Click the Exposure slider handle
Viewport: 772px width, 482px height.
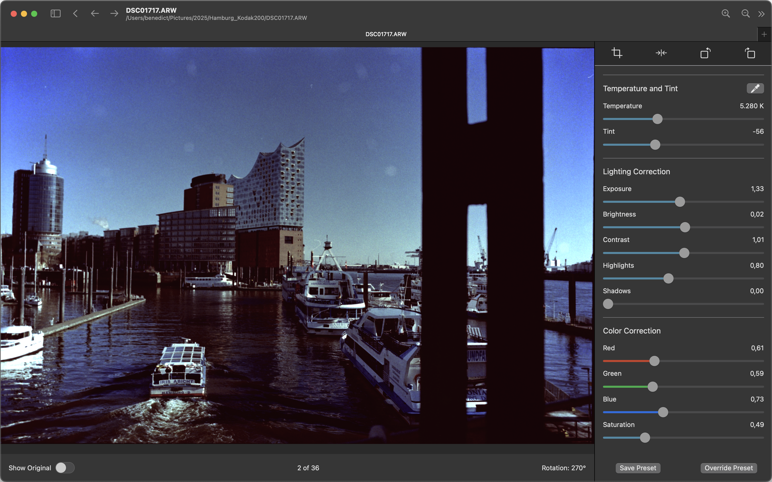coord(680,202)
